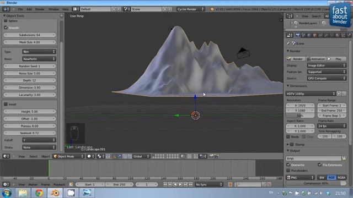This screenshot has width=353, height=198.
Task: Open the File menu
Action: [x=20, y=9]
